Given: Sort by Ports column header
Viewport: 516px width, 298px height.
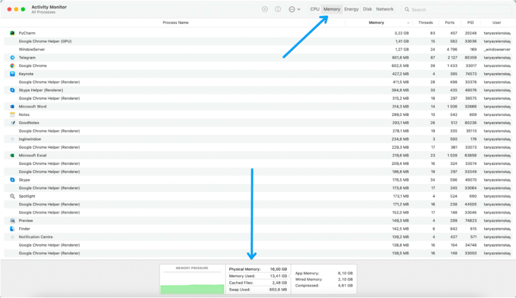Looking at the screenshot, I should (x=450, y=23).
